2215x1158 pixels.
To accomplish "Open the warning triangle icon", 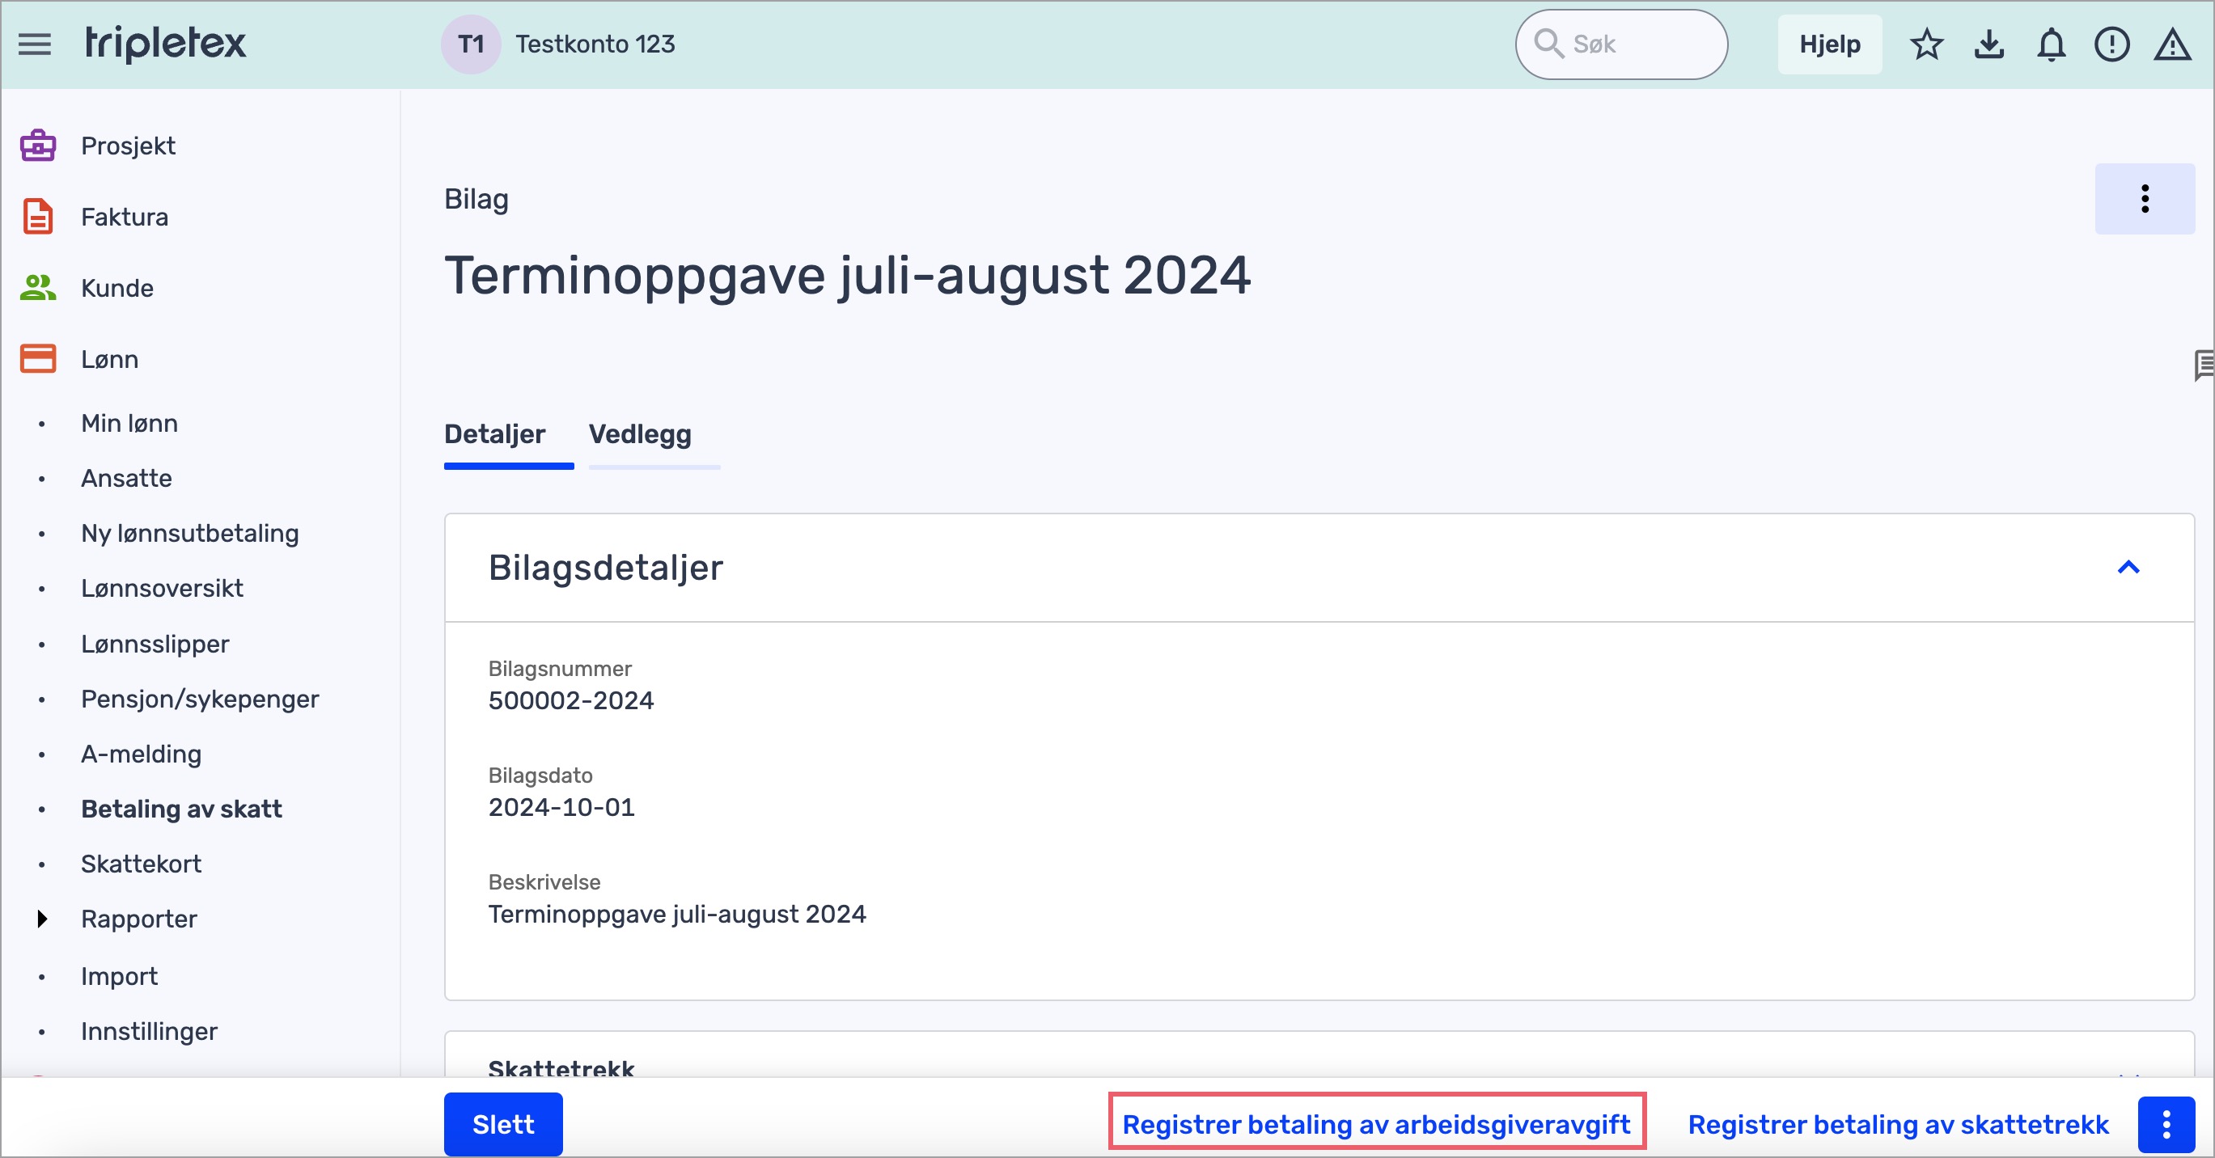I will [2172, 44].
